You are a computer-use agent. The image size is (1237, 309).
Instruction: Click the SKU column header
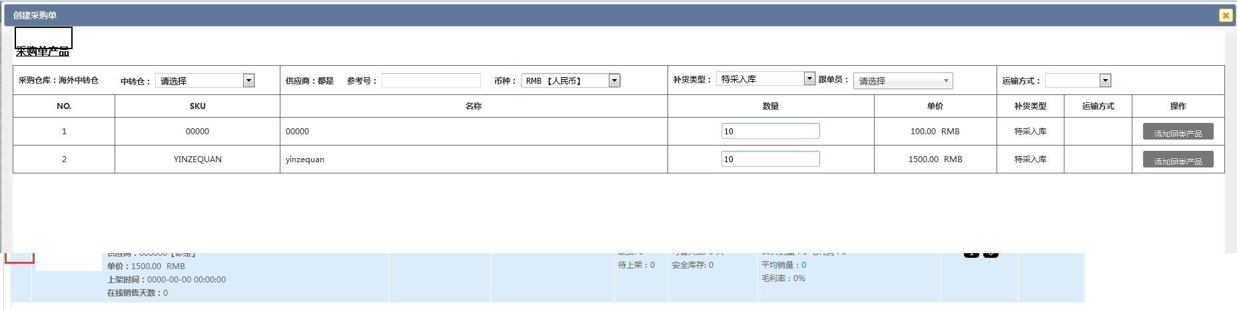pyautogui.click(x=198, y=106)
